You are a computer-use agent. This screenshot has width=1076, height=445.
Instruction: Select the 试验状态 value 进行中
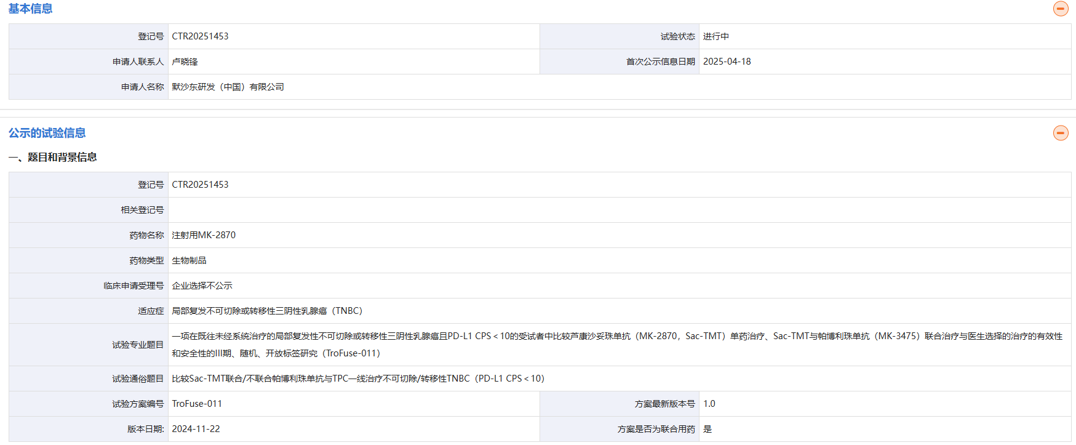pyautogui.click(x=716, y=36)
